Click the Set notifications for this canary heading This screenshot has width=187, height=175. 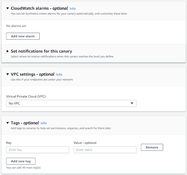pyautogui.click(x=41, y=51)
